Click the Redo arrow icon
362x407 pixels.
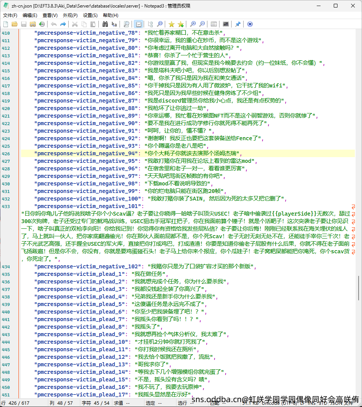(63, 24)
